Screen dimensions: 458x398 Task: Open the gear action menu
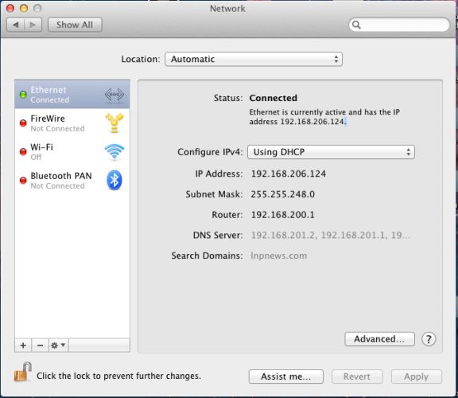58,345
